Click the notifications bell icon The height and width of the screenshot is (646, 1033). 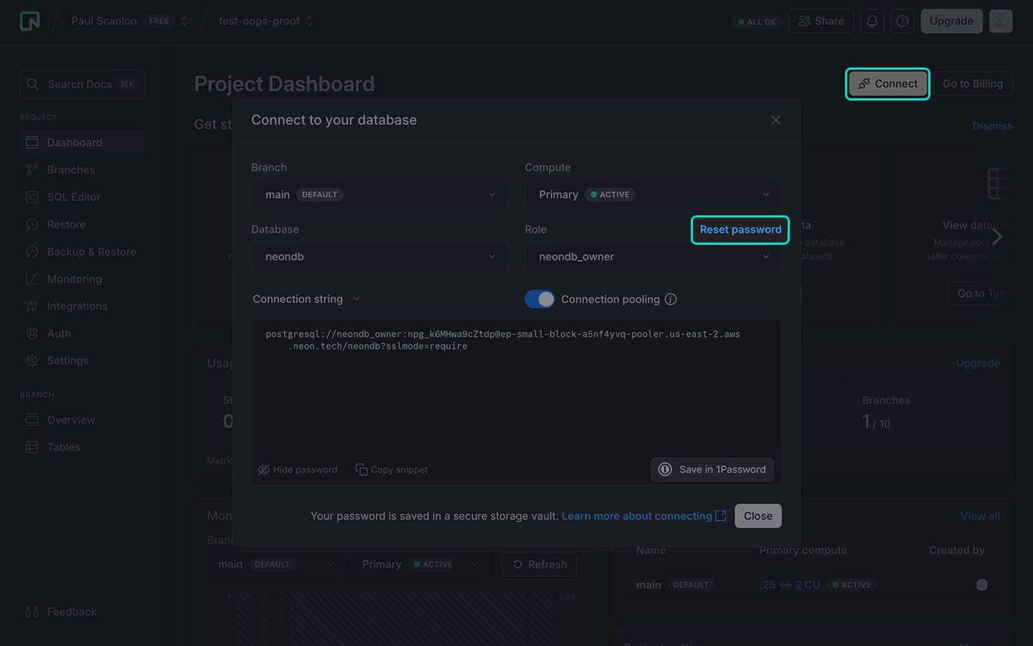(872, 21)
